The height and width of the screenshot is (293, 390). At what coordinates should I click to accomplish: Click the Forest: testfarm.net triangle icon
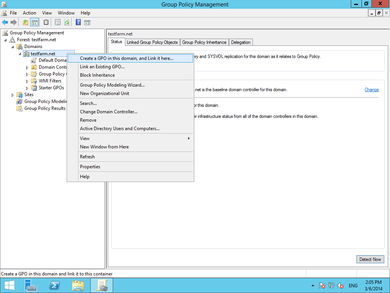(x=12, y=40)
